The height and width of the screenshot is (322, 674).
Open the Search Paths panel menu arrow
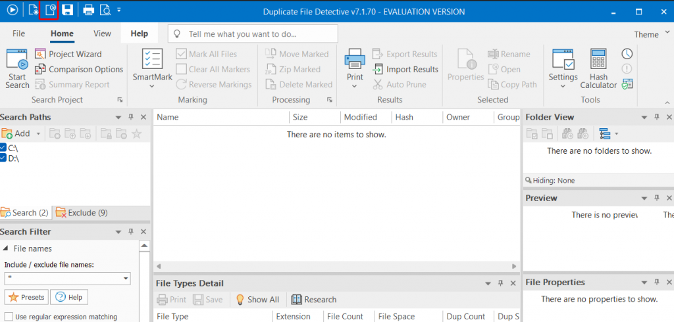click(118, 117)
